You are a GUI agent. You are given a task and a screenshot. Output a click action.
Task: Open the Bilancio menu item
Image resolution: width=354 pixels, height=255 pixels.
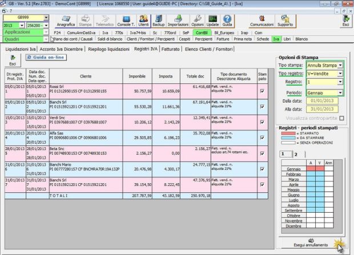[301, 39]
